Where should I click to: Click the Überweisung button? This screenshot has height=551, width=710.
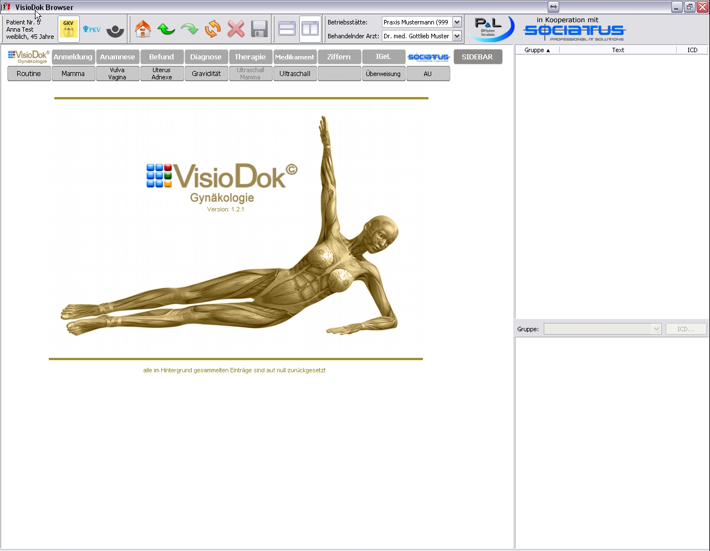pos(383,74)
